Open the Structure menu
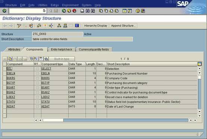The image size is (207, 139). point(11,5)
